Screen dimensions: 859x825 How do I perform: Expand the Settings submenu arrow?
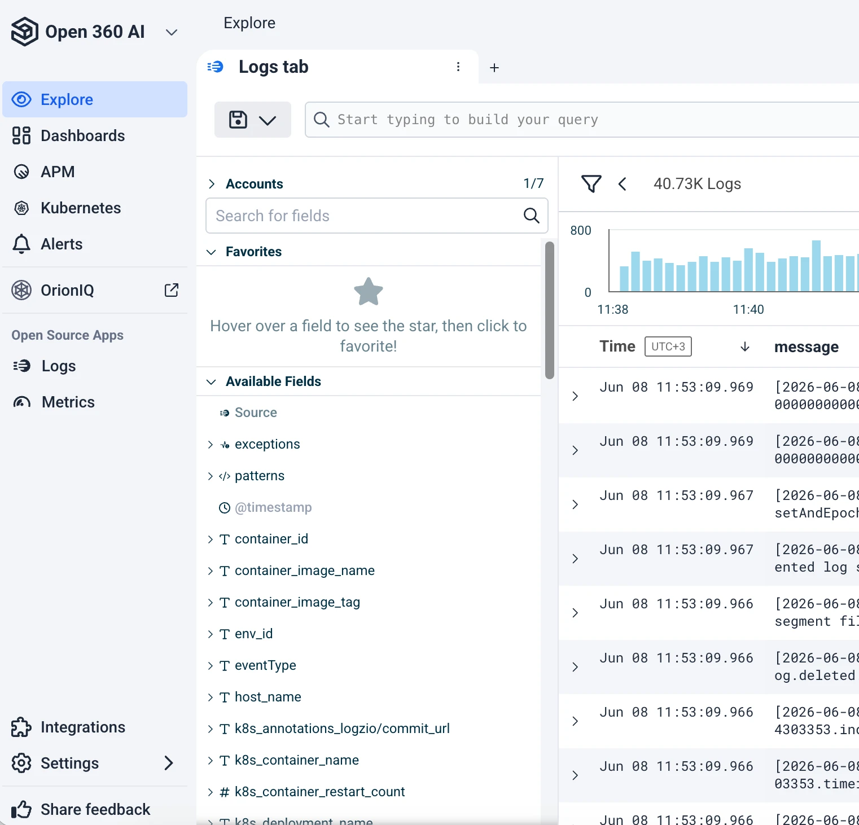pyautogui.click(x=168, y=763)
